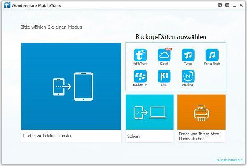Choose the MobileGo backup icon
The image size is (247, 166).
(x=188, y=76)
